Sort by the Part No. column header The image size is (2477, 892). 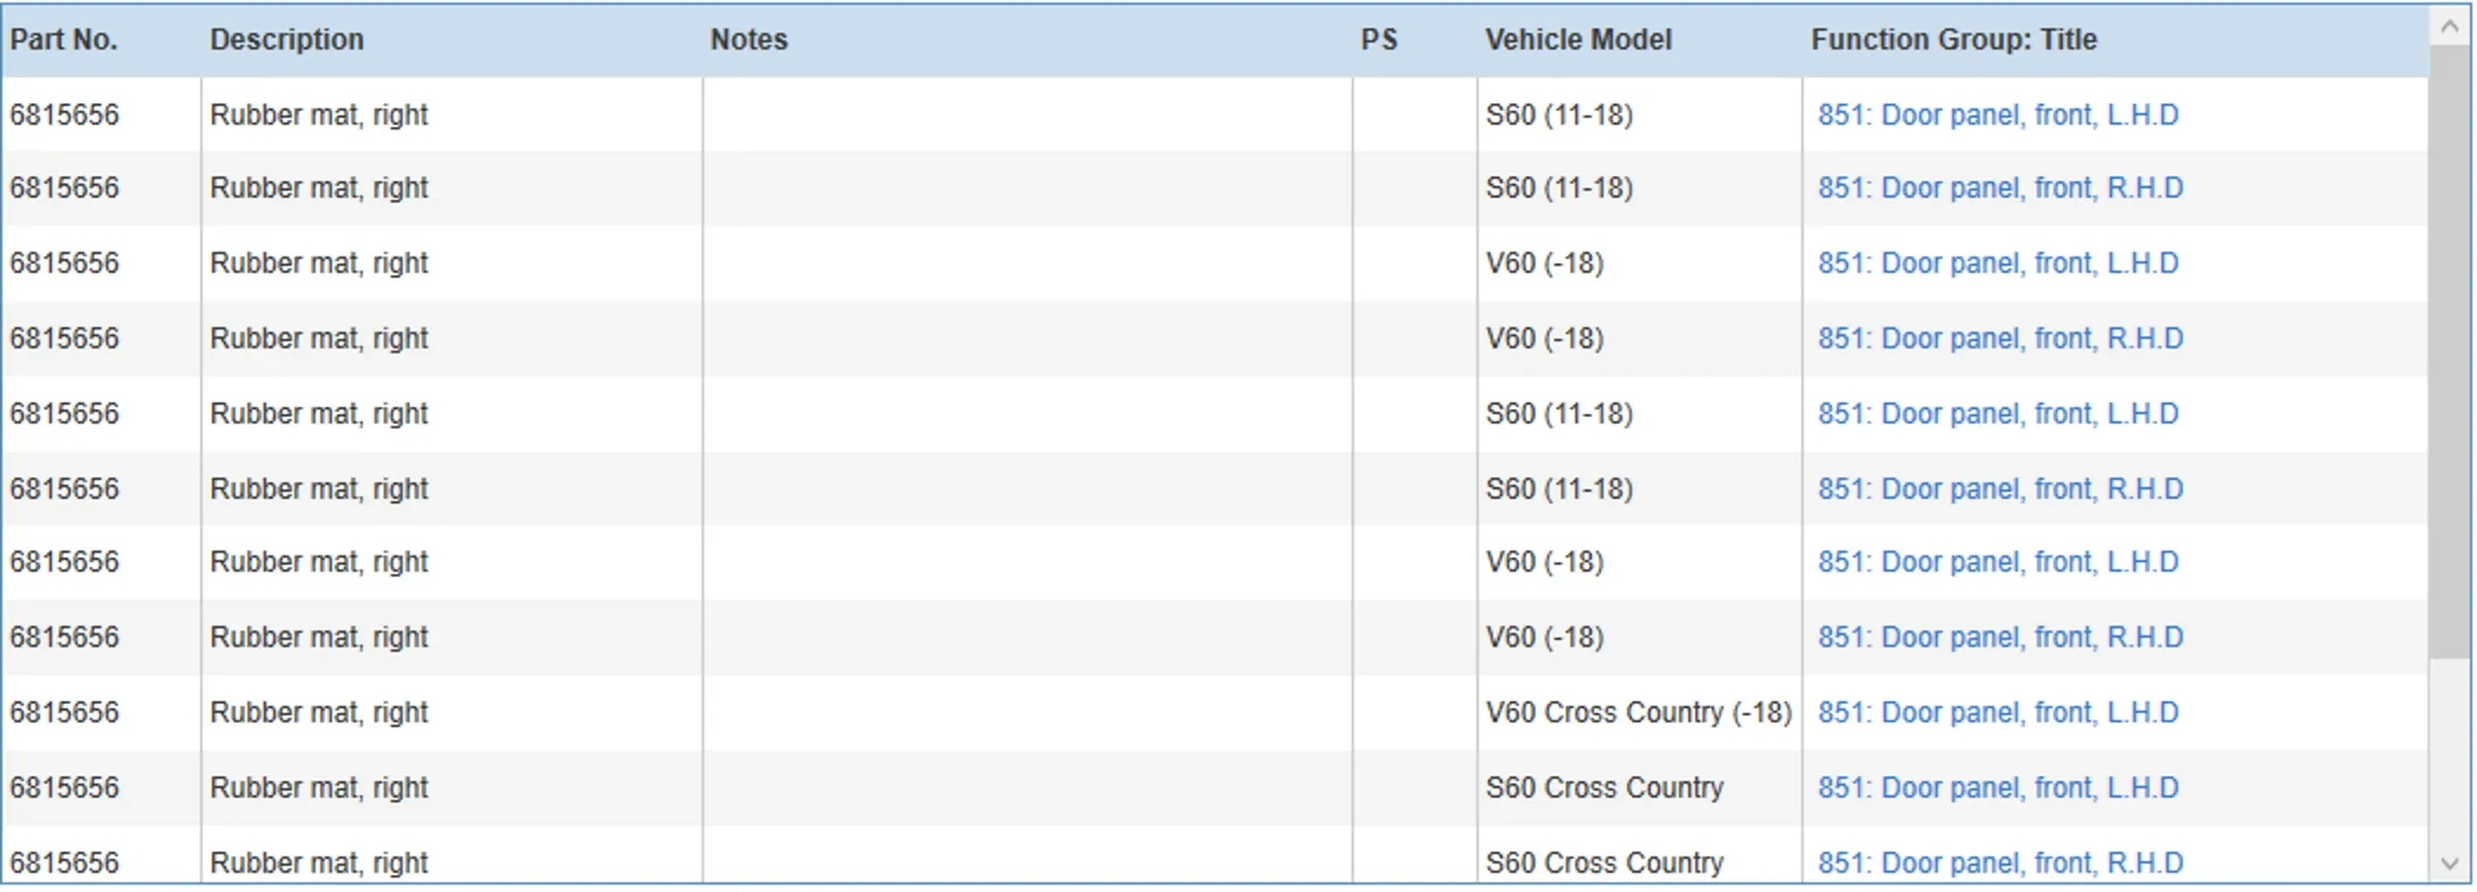pyautogui.click(x=64, y=40)
